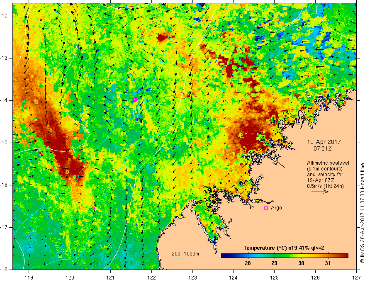
Task: Click 'Altimetric sealevel' caption line
Action: click(x=328, y=163)
